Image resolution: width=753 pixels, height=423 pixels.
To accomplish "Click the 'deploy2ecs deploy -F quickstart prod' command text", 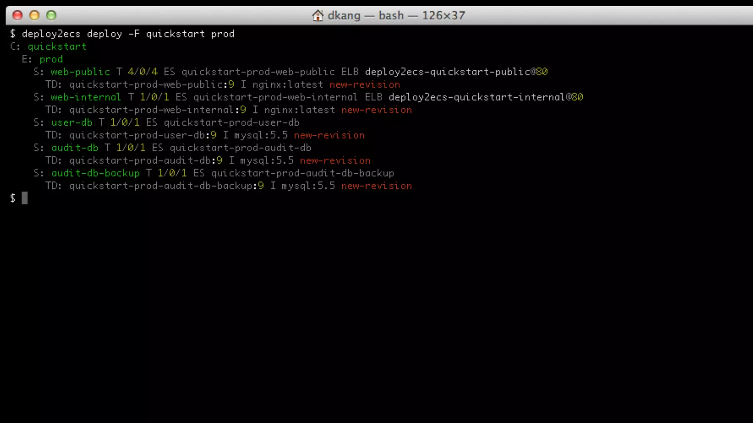I will coord(128,34).
